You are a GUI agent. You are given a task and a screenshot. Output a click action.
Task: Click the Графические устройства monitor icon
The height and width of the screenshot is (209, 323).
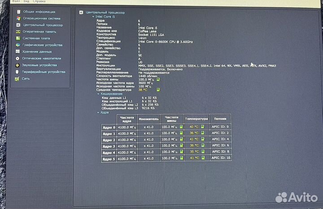tap(18, 45)
